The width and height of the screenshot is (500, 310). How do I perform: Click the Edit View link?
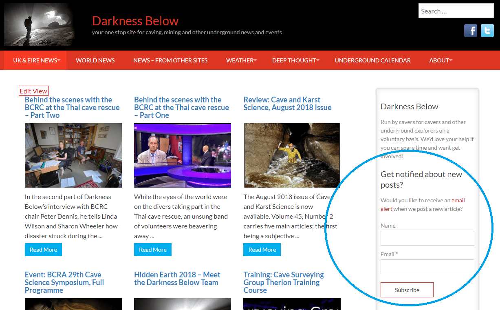33,91
